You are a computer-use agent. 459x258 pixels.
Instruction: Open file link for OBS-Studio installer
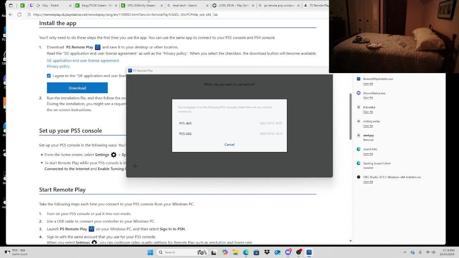pyautogui.click(x=368, y=182)
